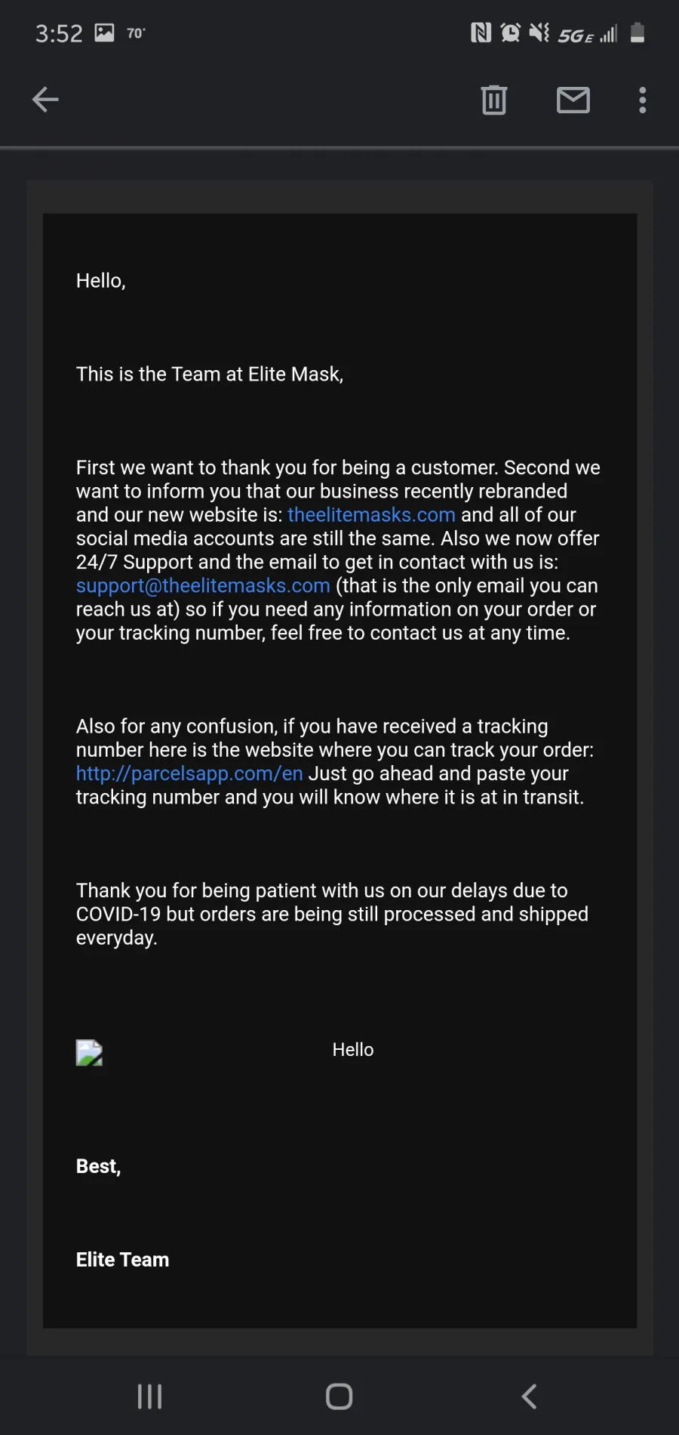Tap the 5GE signal strength indicator
Screen dimensions: 679x1435
tap(588, 34)
